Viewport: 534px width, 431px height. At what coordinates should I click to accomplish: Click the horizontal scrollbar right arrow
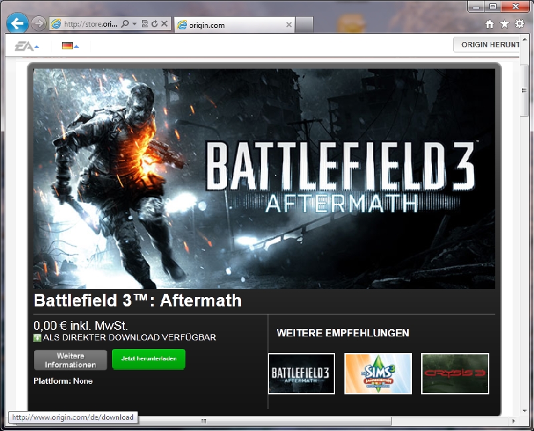pyautogui.click(x=513, y=421)
